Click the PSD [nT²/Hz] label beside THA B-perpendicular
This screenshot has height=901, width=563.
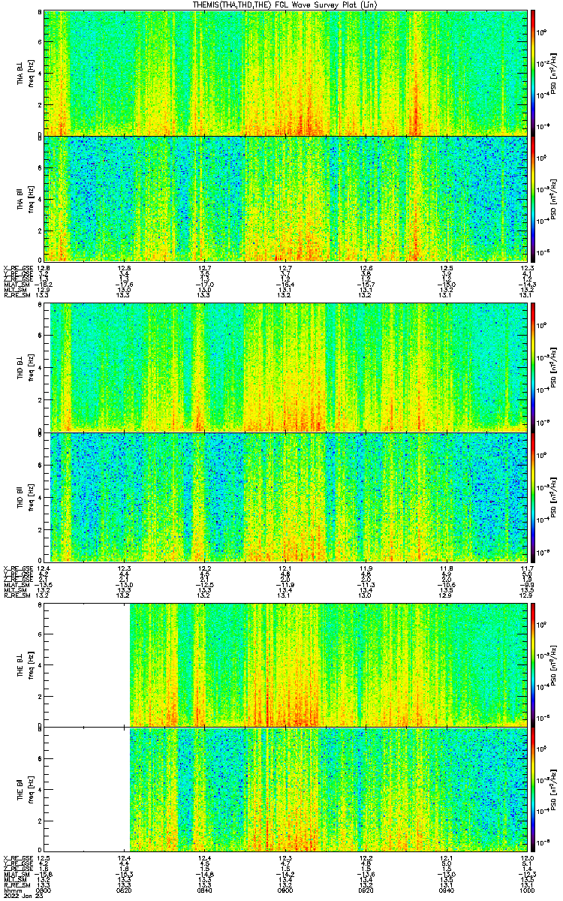coord(552,73)
